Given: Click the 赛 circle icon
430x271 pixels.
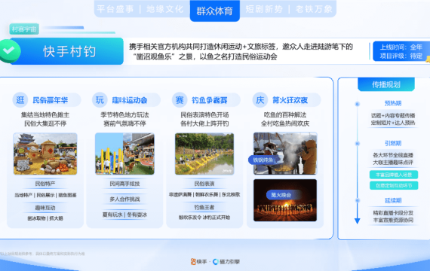Looking at the screenshot, I should 180,100.
